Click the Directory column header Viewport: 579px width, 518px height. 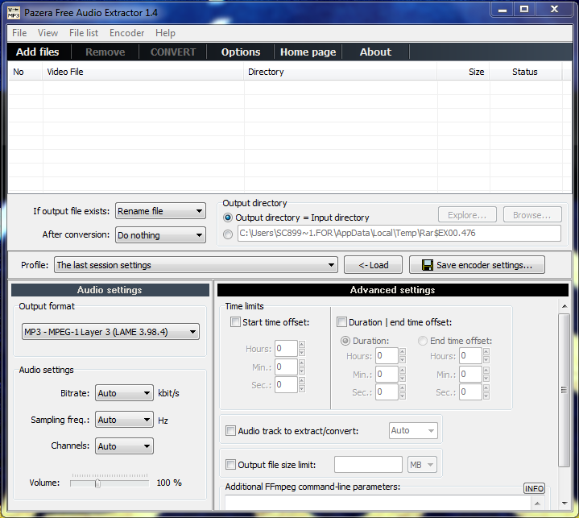point(341,72)
